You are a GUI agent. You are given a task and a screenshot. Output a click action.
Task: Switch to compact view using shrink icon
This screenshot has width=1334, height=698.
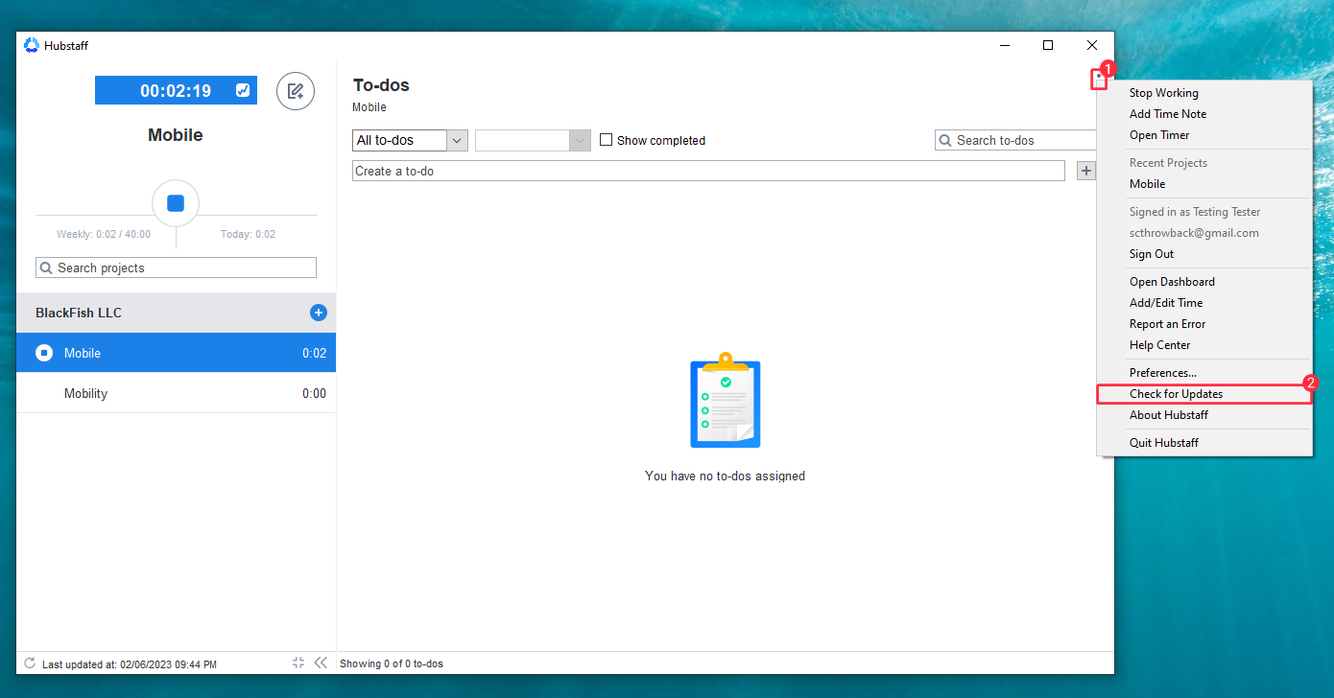[298, 663]
